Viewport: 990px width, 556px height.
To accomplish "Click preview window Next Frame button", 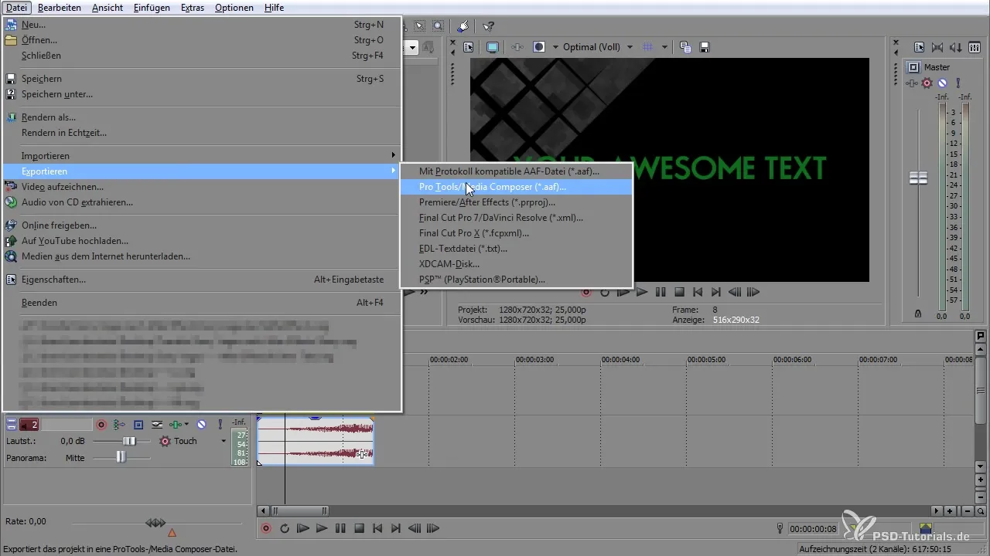I will pos(754,292).
